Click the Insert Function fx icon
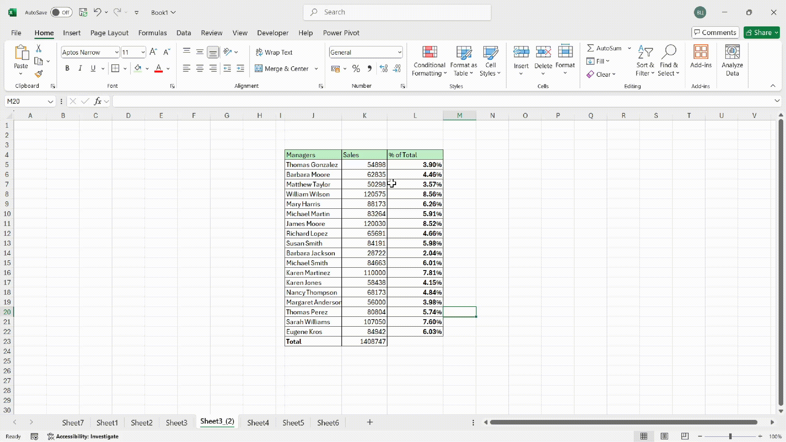The height and width of the screenshot is (442, 786). tap(98, 101)
